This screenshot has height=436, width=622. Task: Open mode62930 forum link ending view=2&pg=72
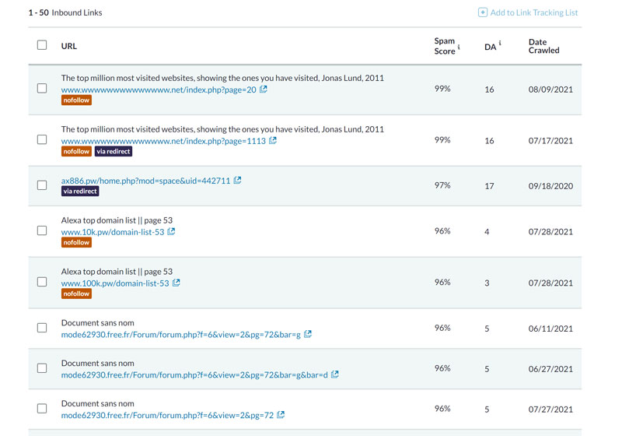tap(167, 415)
